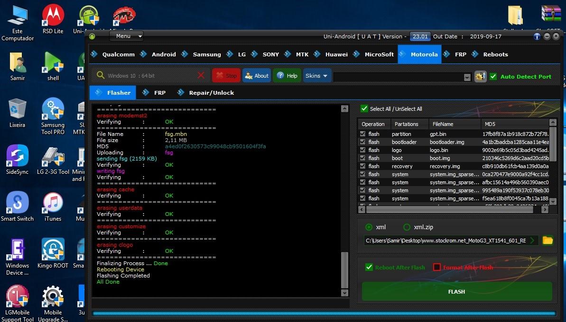This screenshot has width=566, height=322.
Task: Click the port settings gear icon
Action: (481, 76)
